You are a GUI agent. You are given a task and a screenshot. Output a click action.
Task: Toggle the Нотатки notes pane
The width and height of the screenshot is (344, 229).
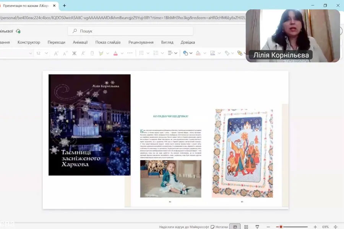(219, 227)
